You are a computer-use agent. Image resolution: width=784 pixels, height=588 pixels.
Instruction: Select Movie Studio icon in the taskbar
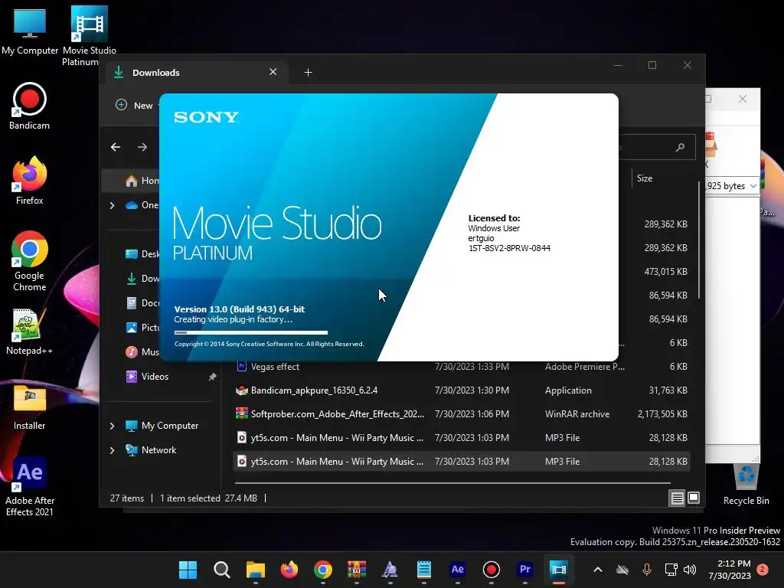558,570
